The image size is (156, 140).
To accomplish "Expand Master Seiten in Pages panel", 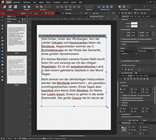I will point(6,19).
